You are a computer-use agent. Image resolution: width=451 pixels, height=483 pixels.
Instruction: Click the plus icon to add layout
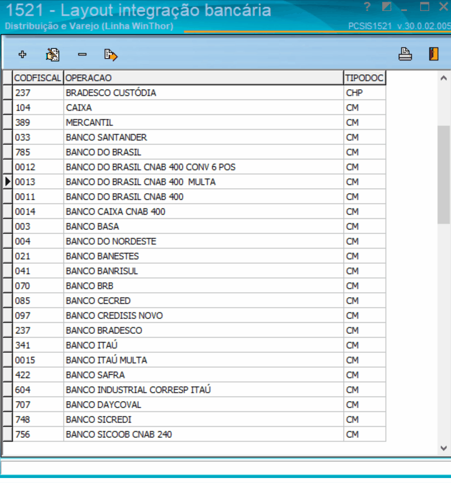22,54
